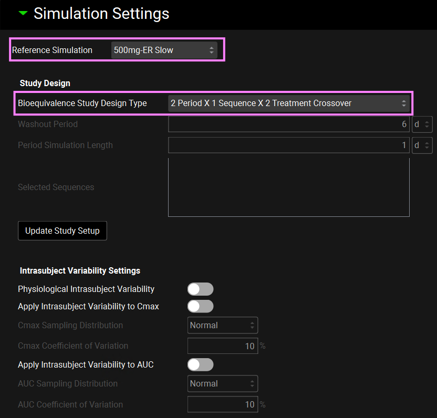The width and height of the screenshot is (437, 418).
Task: Open the AUC Sampling Distribution dropdown
Action: click(223, 384)
